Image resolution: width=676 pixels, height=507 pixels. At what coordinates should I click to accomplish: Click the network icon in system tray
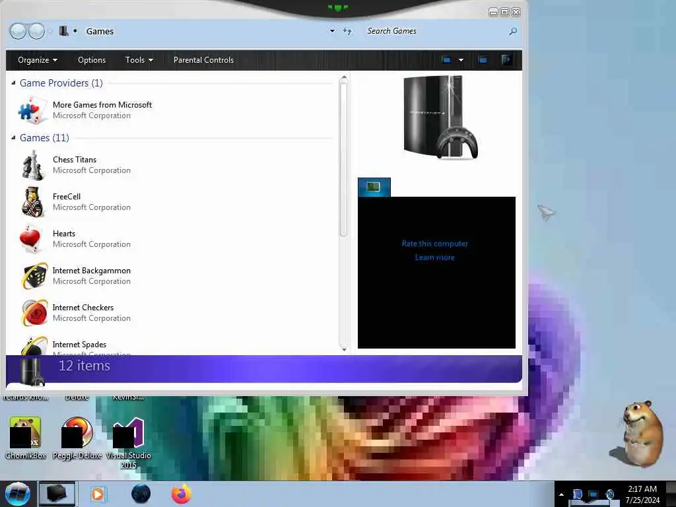593,494
